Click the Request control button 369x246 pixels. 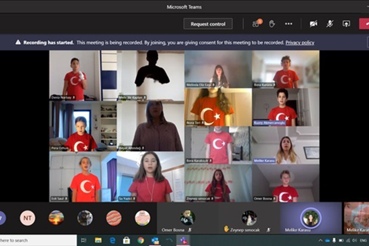(x=208, y=24)
